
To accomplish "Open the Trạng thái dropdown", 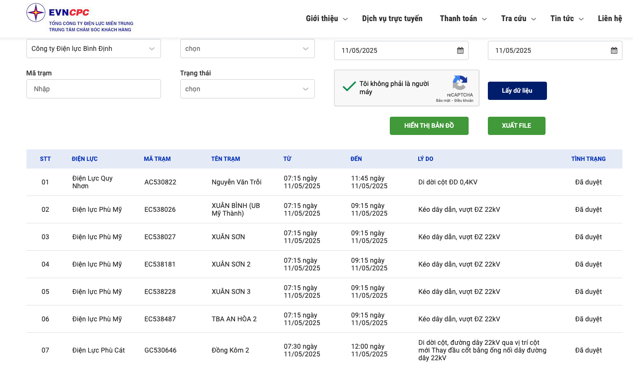I will [x=247, y=89].
